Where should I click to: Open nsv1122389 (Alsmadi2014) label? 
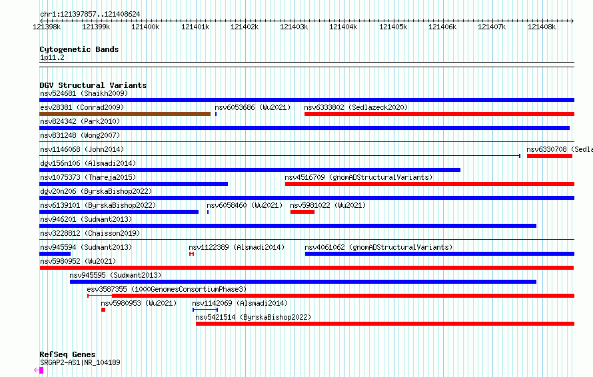tap(237, 247)
